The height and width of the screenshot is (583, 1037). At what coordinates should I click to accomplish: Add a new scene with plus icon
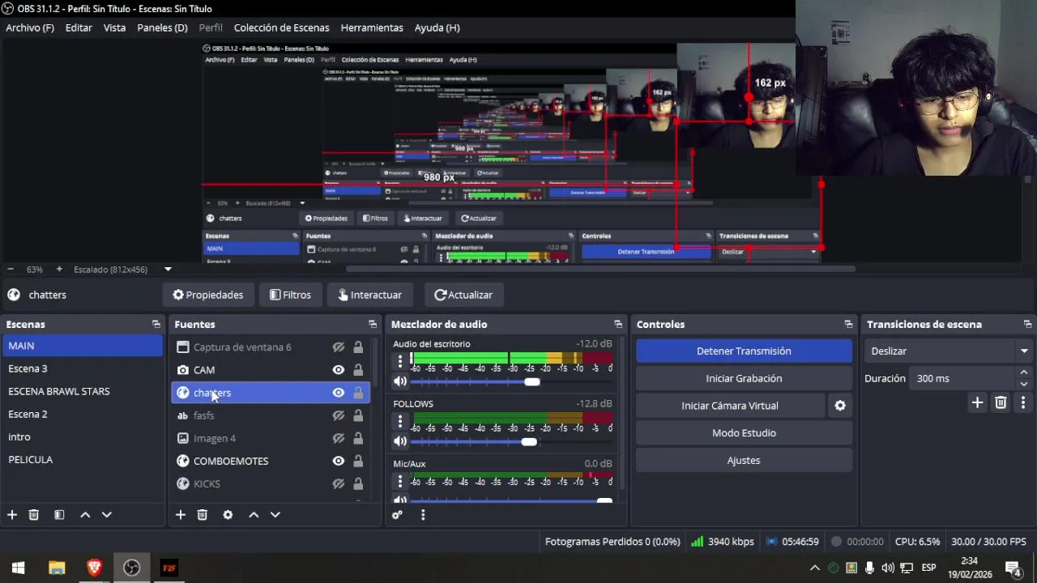tap(12, 515)
